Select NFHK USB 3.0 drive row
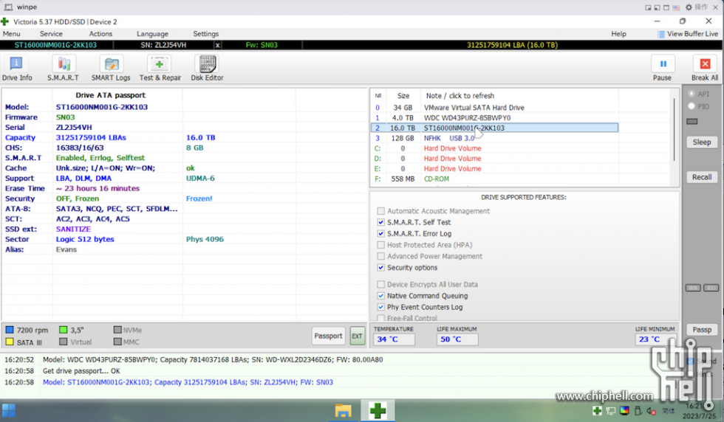This screenshot has height=422, width=724. [494, 138]
